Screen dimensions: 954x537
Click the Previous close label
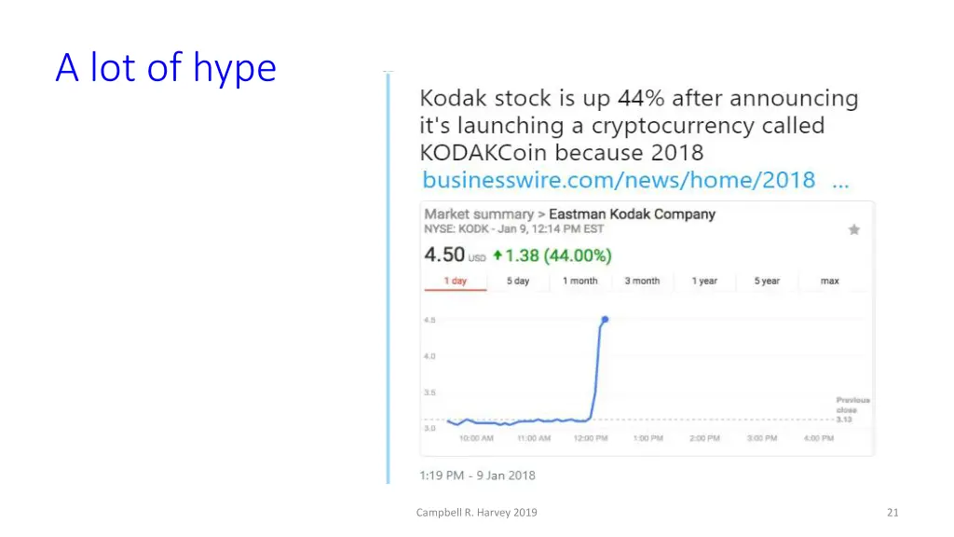(852, 405)
